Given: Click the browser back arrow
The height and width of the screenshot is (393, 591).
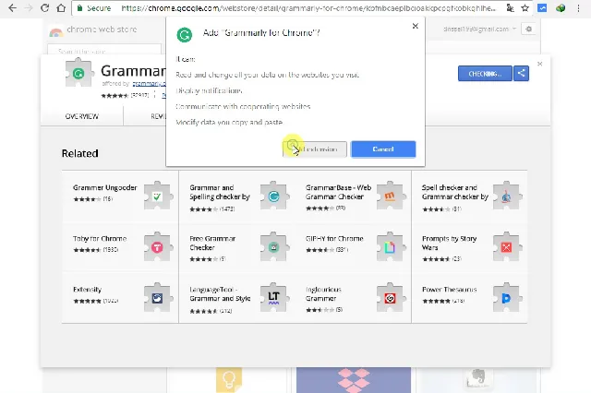Looking at the screenshot, I should (9, 7).
